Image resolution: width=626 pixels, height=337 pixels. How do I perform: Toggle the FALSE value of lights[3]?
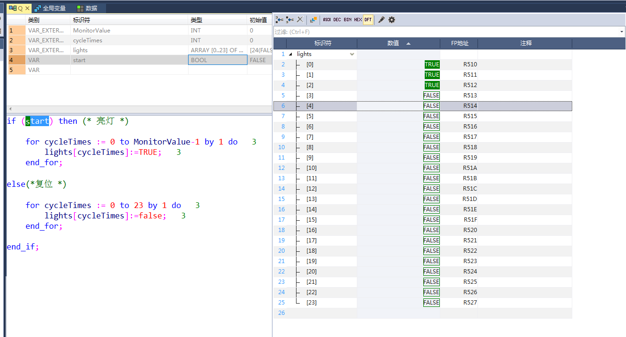tap(431, 96)
